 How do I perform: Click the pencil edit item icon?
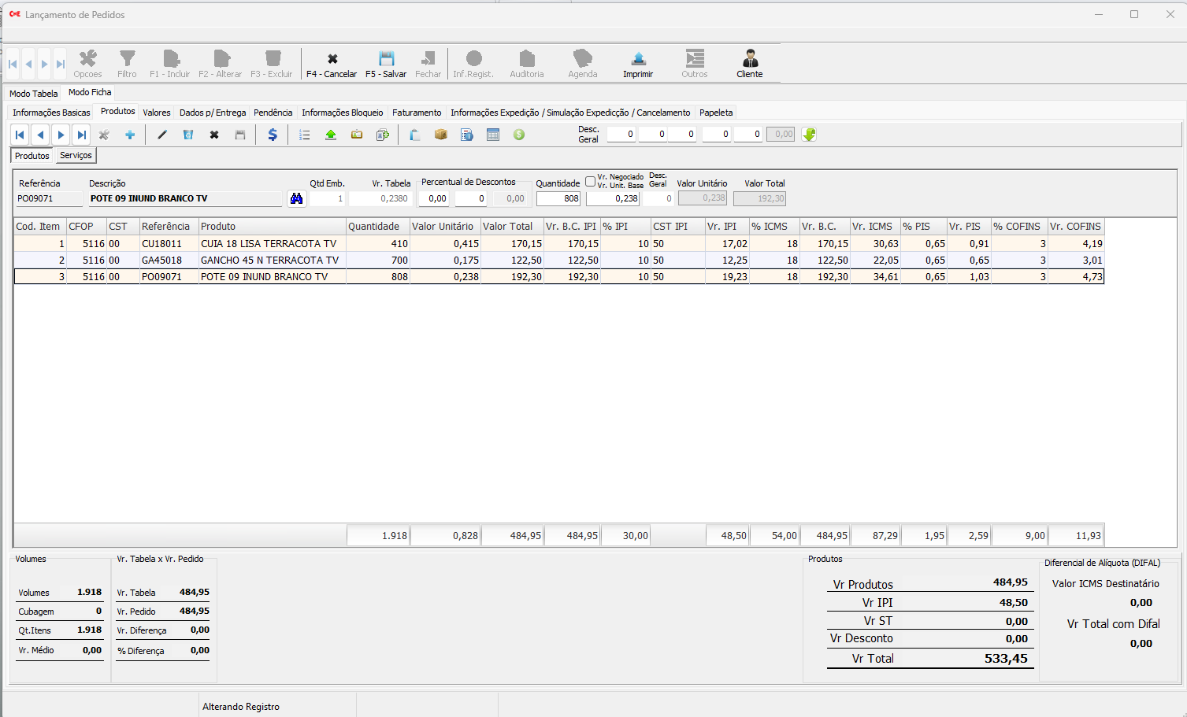(x=162, y=135)
